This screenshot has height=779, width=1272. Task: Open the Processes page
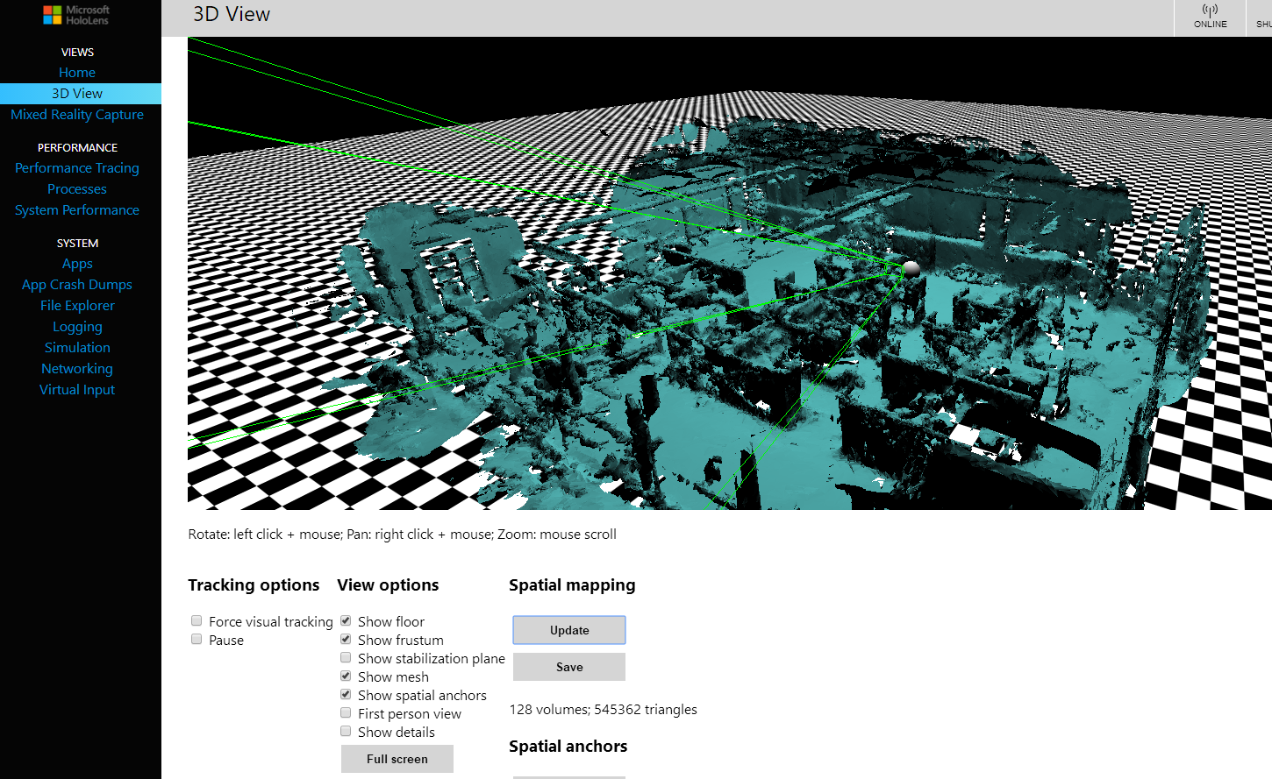point(77,189)
